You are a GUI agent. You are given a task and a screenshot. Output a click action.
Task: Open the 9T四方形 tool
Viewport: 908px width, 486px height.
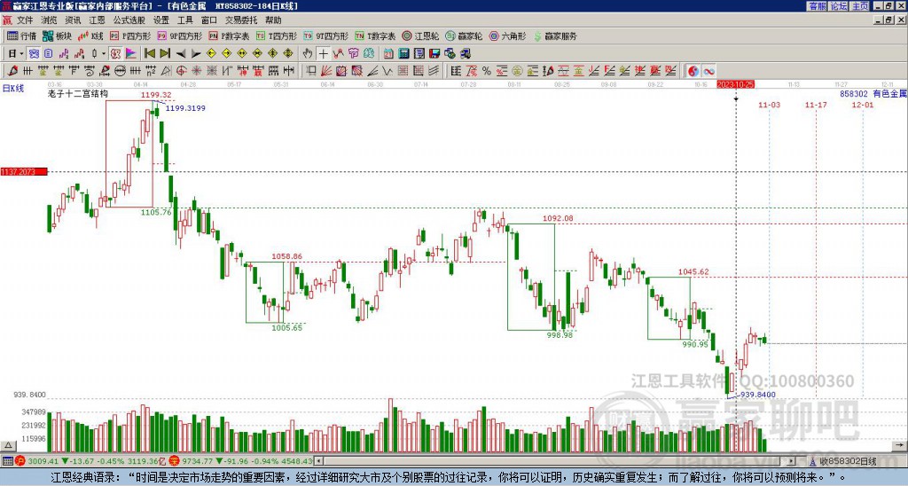click(325, 35)
